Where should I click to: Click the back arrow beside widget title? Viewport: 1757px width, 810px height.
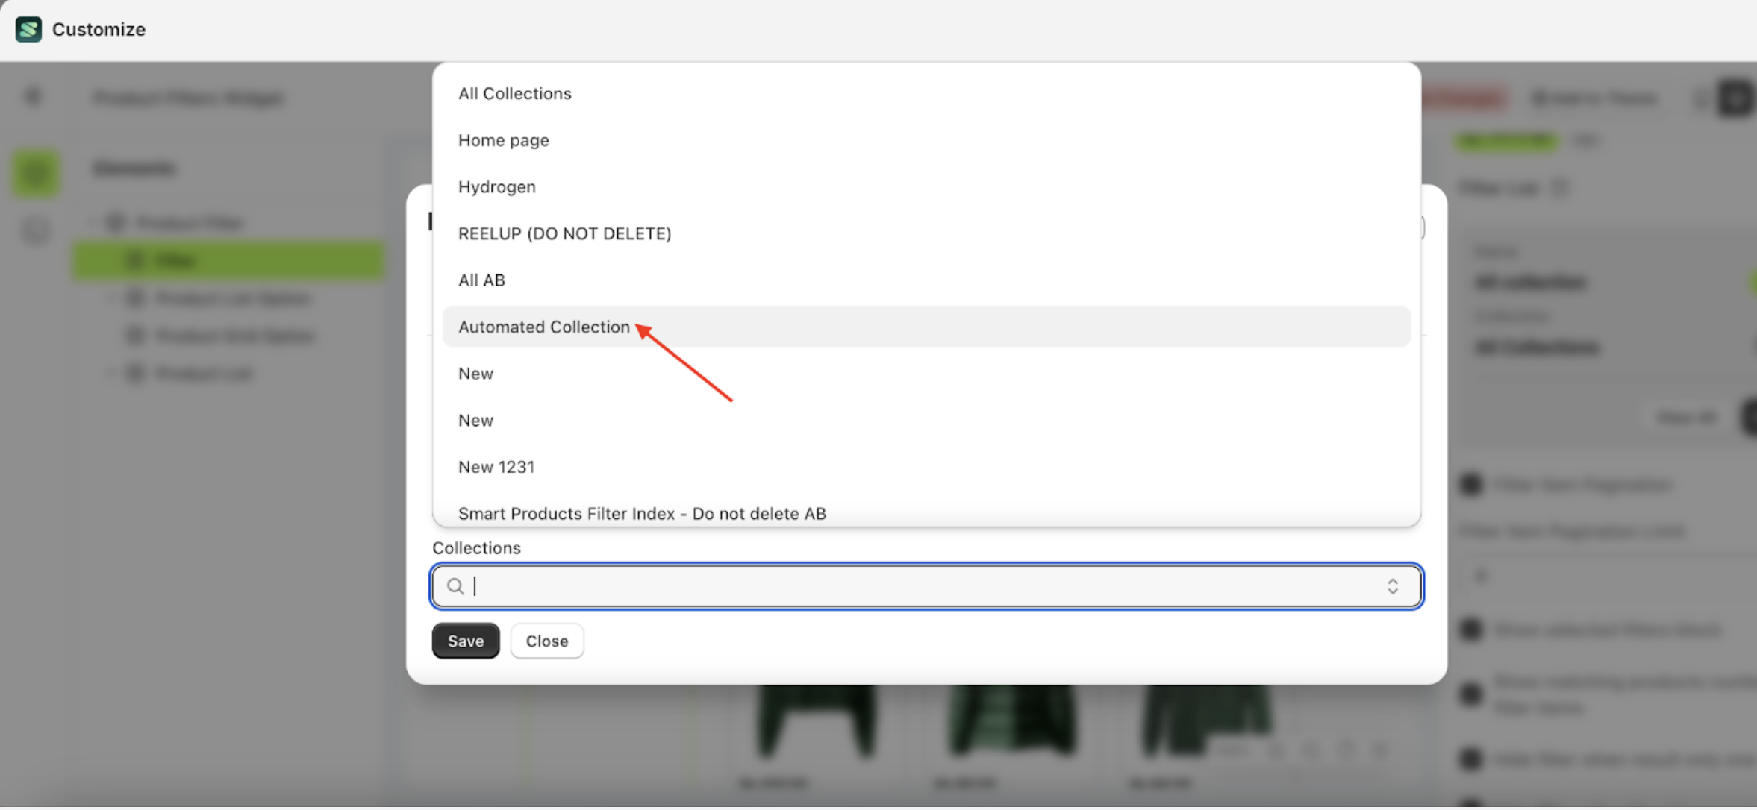[x=33, y=97]
